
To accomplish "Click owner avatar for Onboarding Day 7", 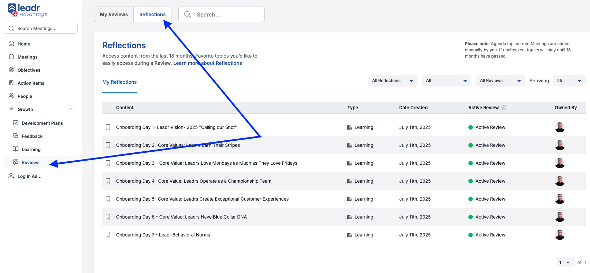I will pyautogui.click(x=560, y=235).
